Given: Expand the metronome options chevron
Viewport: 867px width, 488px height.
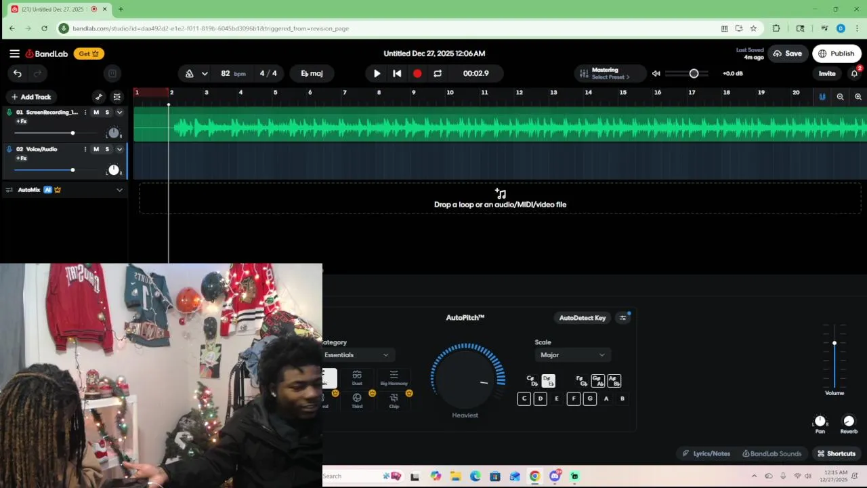Looking at the screenshot, I should [x=205, y=73].
